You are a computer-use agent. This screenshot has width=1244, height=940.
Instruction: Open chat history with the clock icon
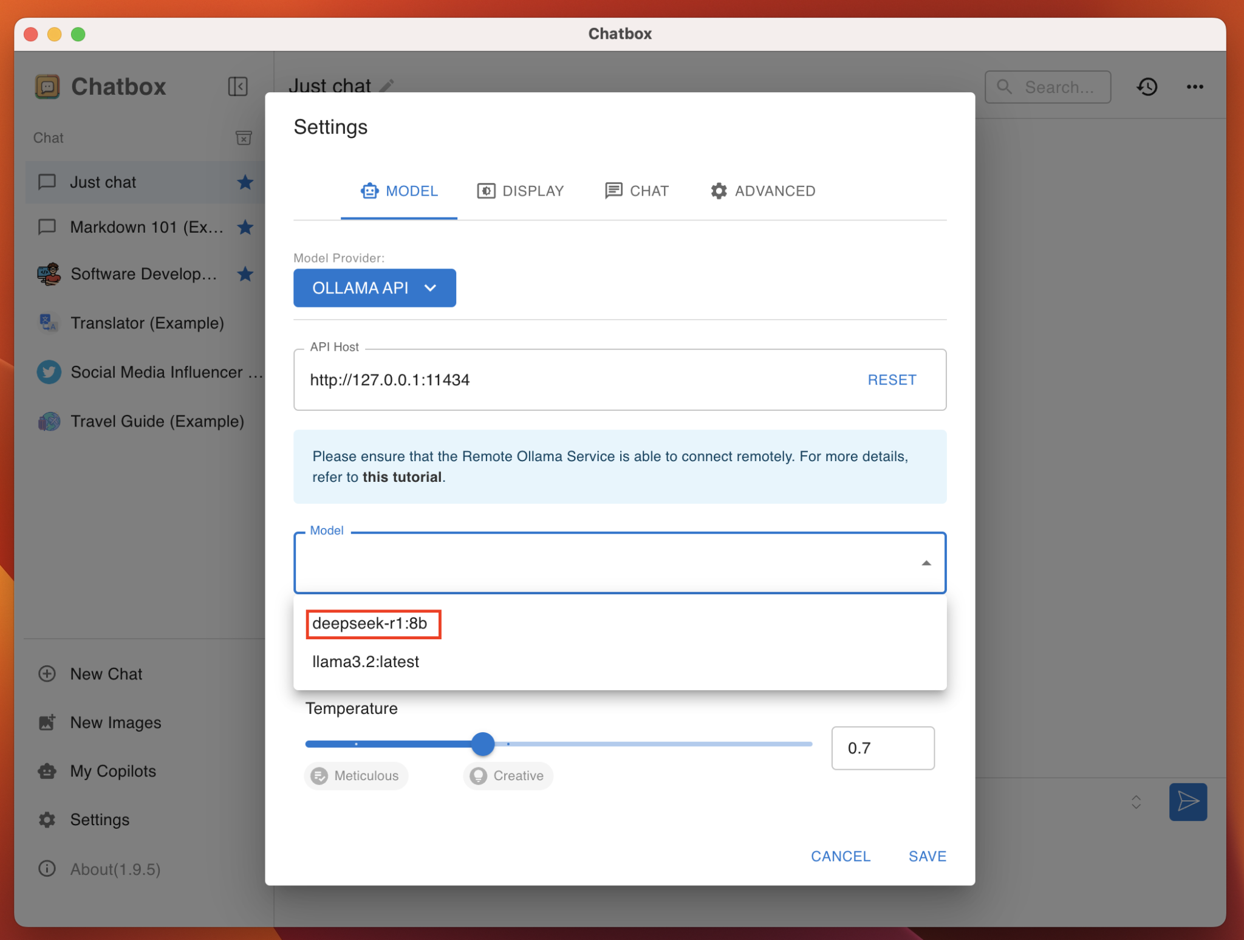tap(1147, 87)
